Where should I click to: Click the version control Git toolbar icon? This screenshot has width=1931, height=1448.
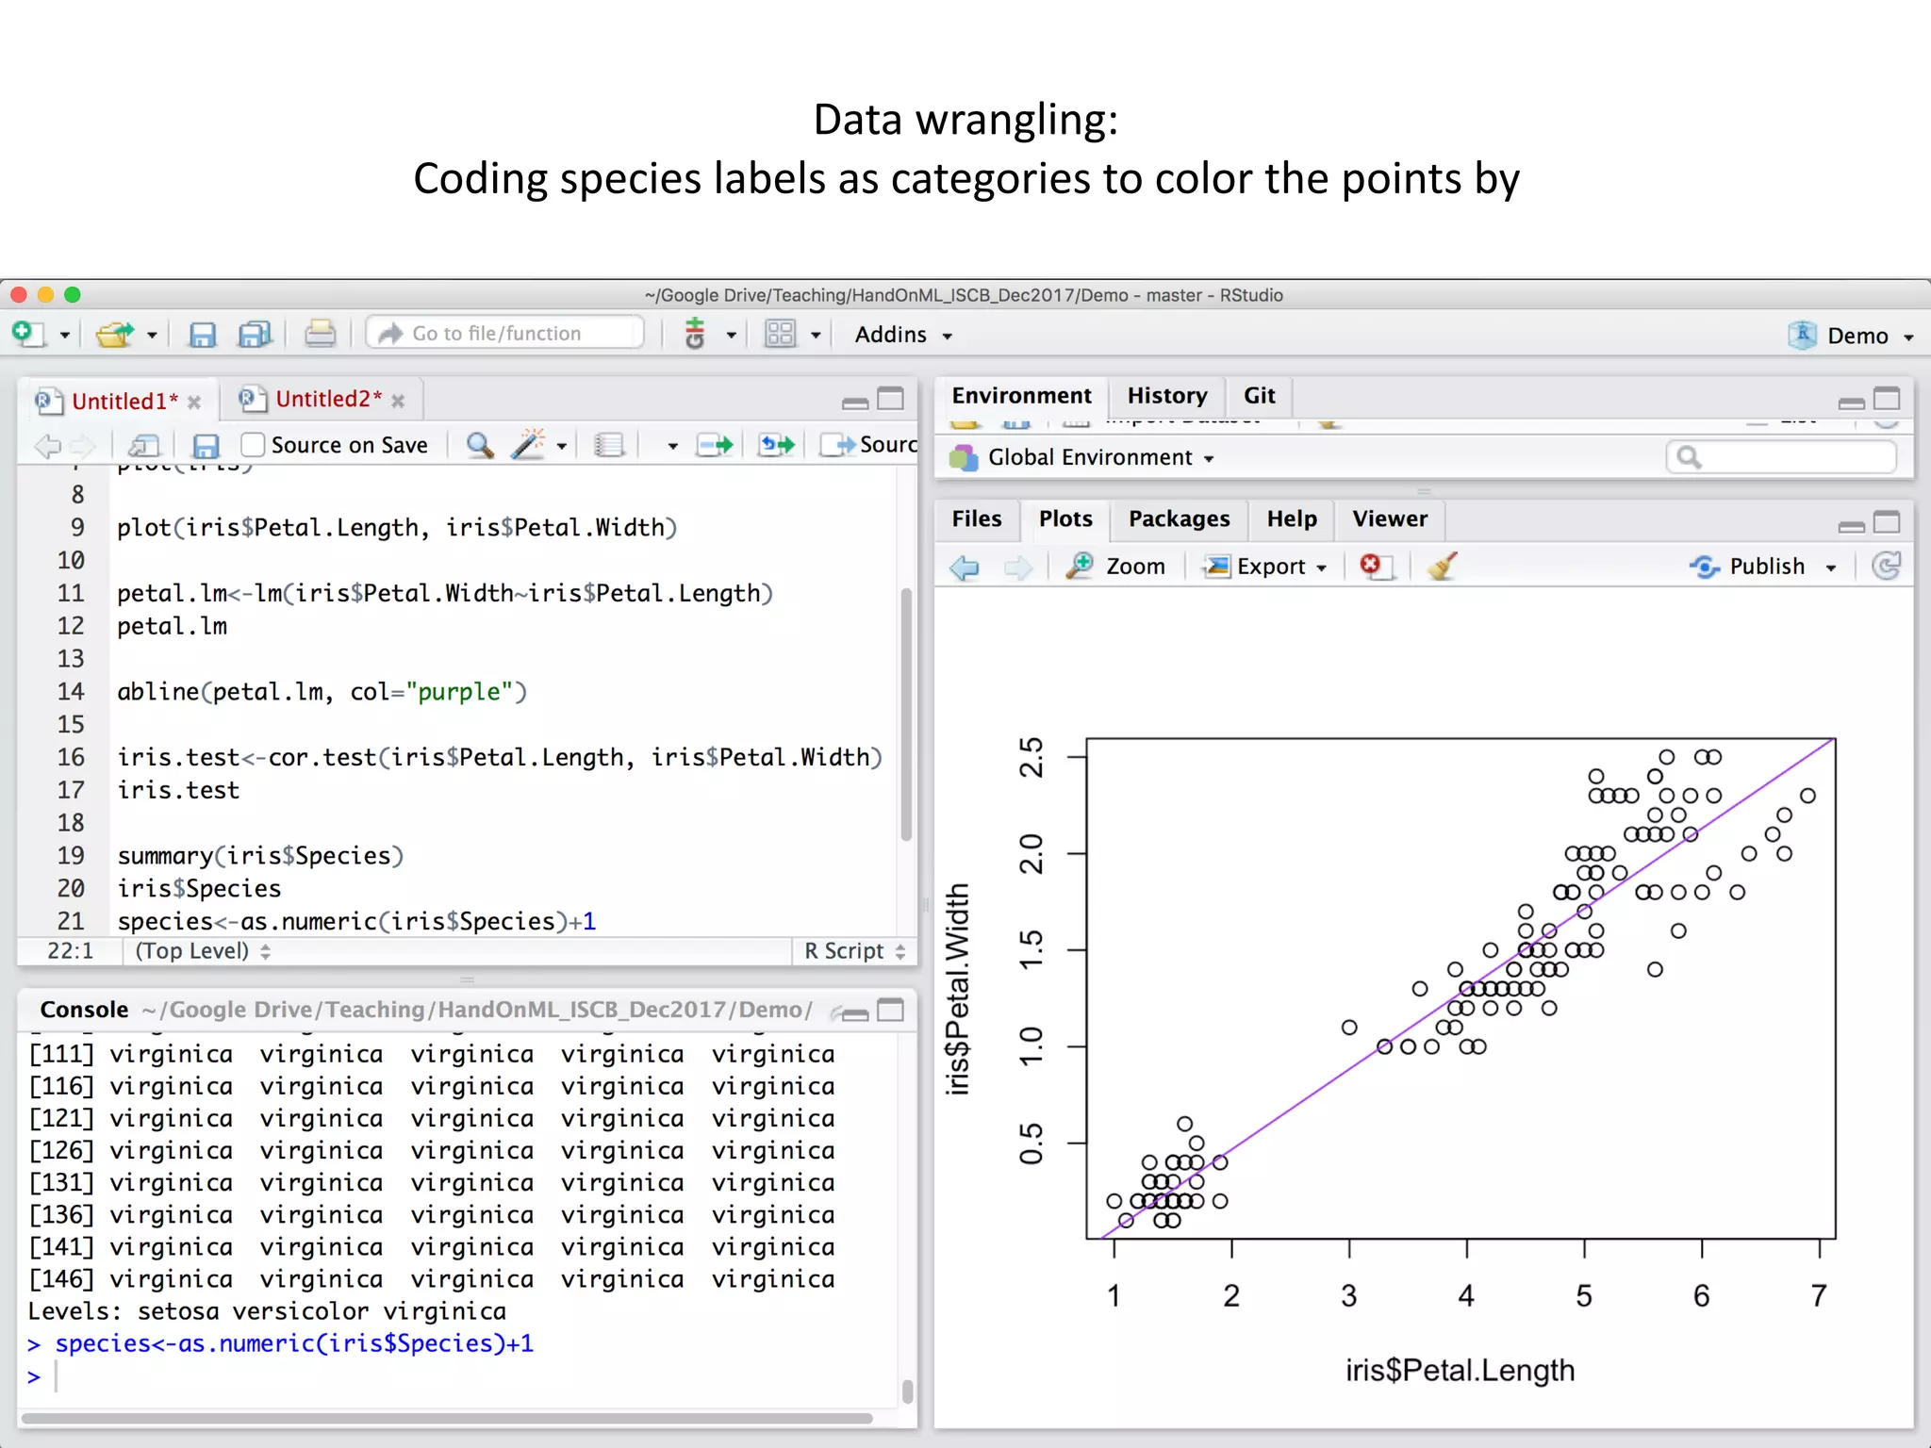[695, 334]
